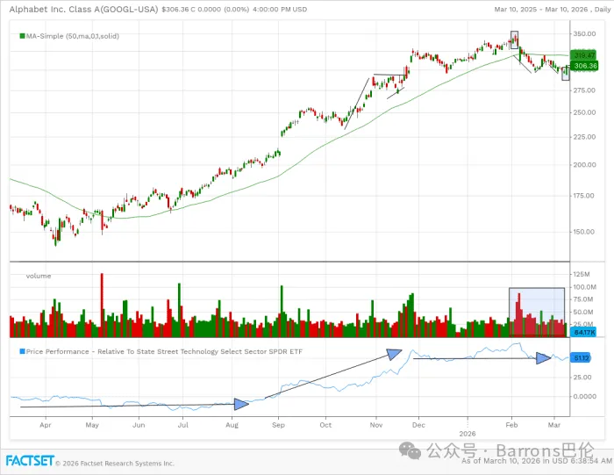
Task: Click the $306.36 last price quote in header
Action: tap(175, 9)
